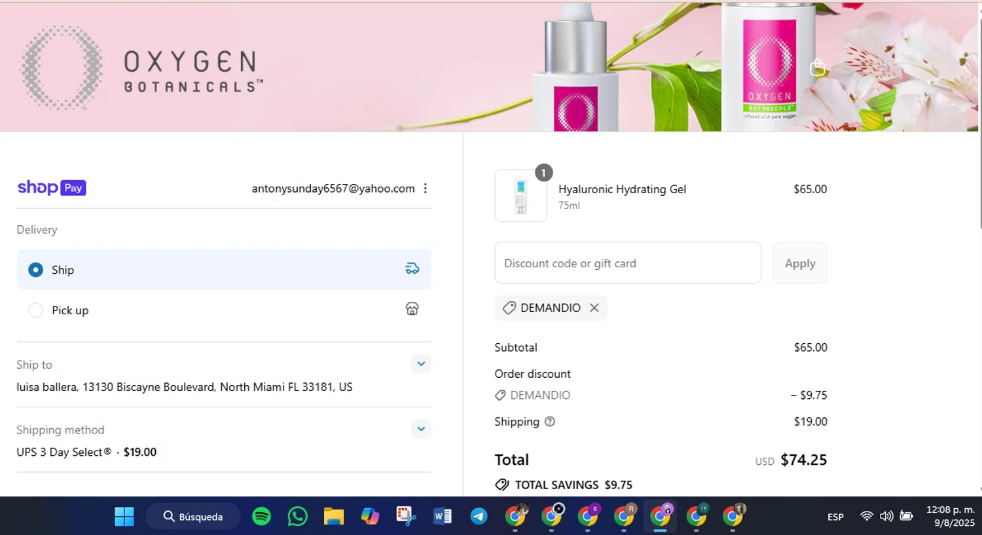Open the volume tray icon

tap(886, 516)
